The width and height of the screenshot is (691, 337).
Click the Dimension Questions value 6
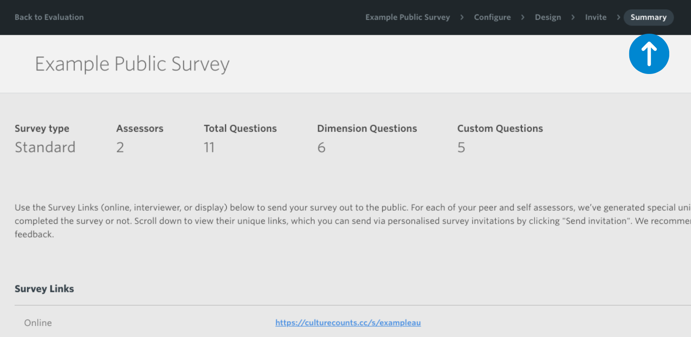pyautogui.click(x=321, y=148)
